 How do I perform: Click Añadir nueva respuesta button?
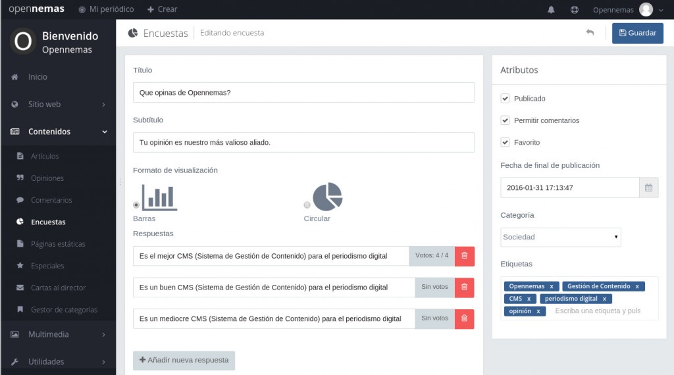coord(184,361)
